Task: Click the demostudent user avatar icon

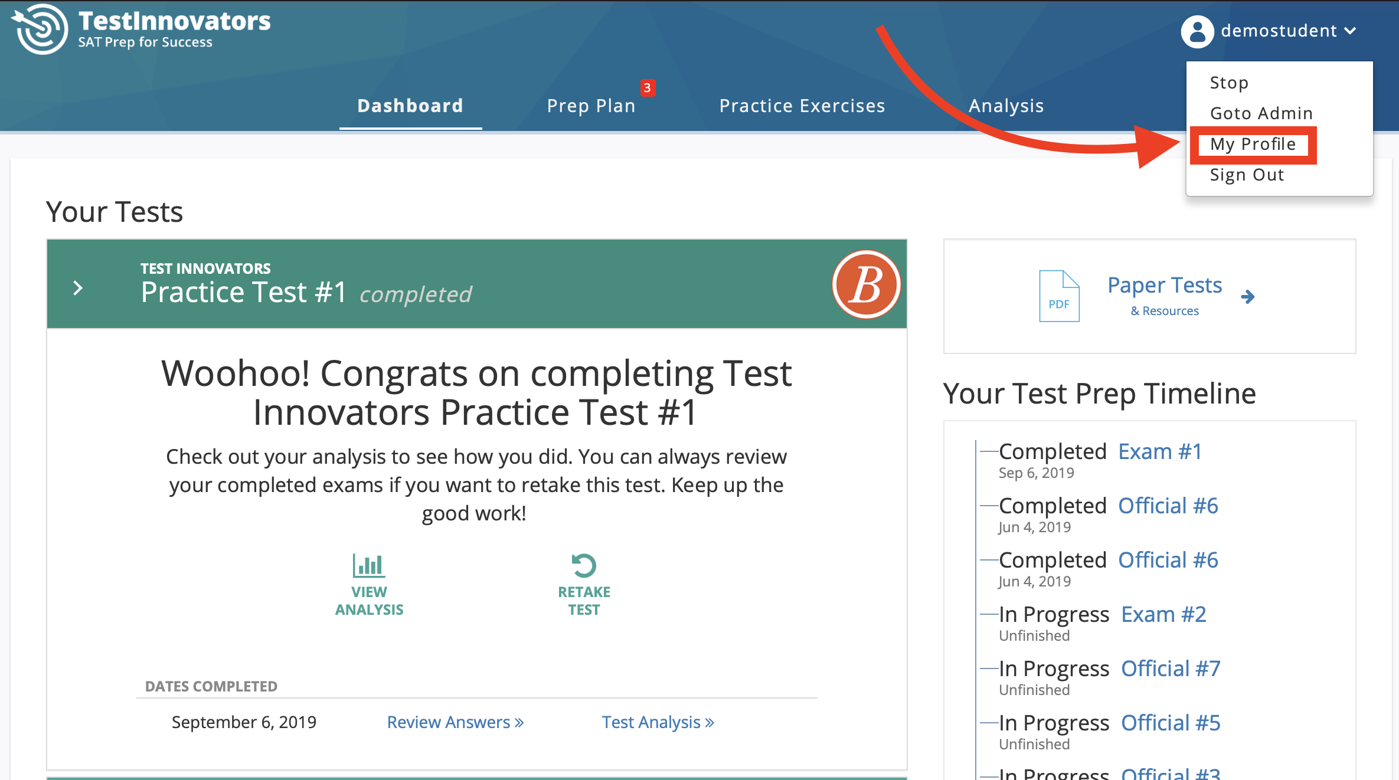Action: (x=1197, y=31)
